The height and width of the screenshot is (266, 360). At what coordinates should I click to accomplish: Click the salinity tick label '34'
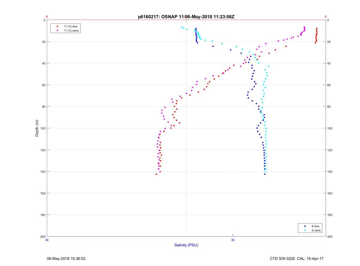click(x=47, y=240)
